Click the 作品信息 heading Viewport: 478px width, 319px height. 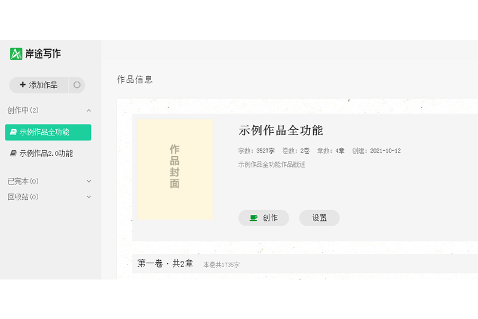click(x=135, y=80)
